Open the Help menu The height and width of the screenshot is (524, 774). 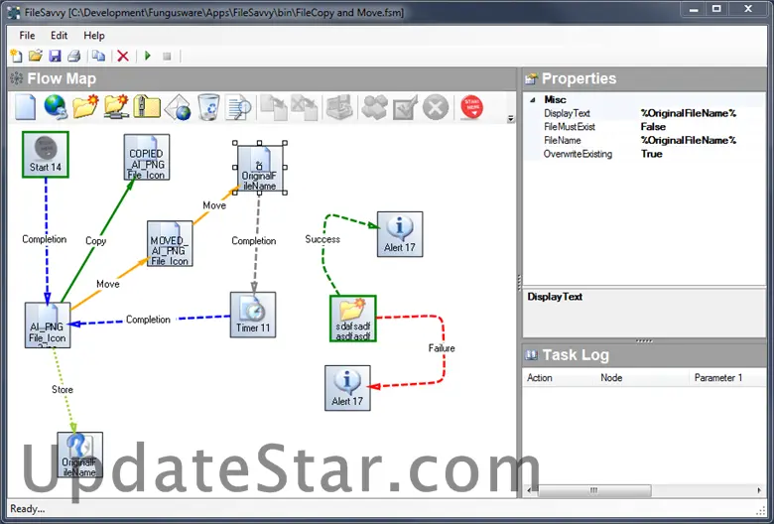pos(94,36)
